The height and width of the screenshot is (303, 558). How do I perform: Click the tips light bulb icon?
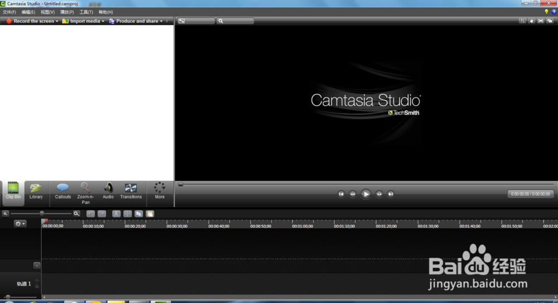pos(547,12)
